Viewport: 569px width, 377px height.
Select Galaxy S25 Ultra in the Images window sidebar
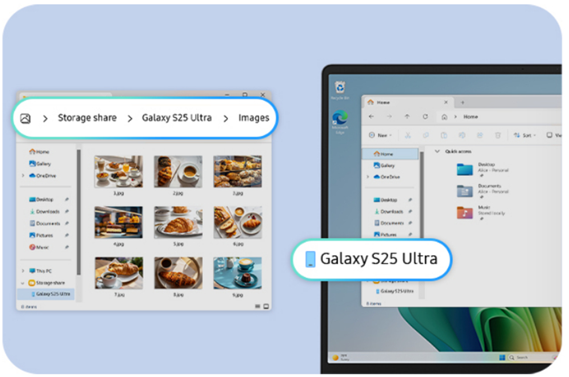point(46,294)
